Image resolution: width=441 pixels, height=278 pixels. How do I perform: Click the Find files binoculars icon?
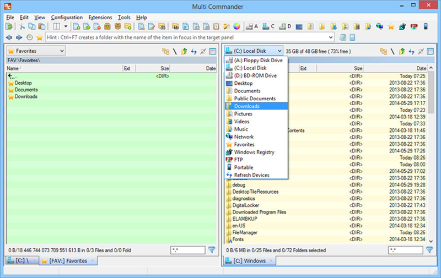coord(162,26)
